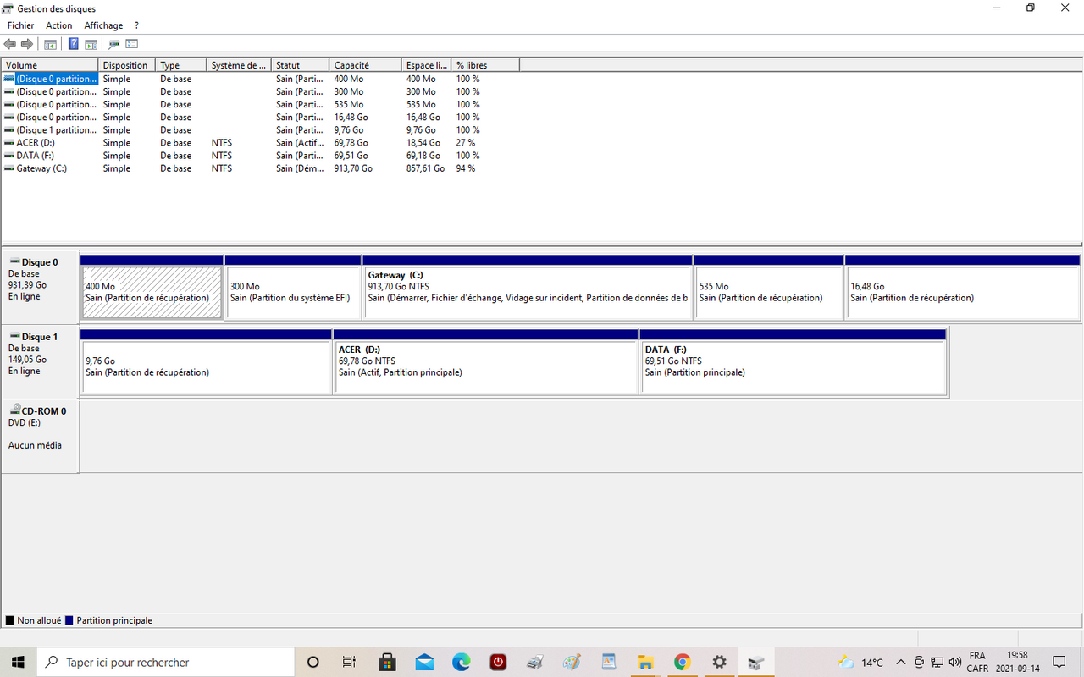1084x677 pixels.
Task: Click Disk Management taskbar icon
Action: pyautogui.click(x=756, y=662)
